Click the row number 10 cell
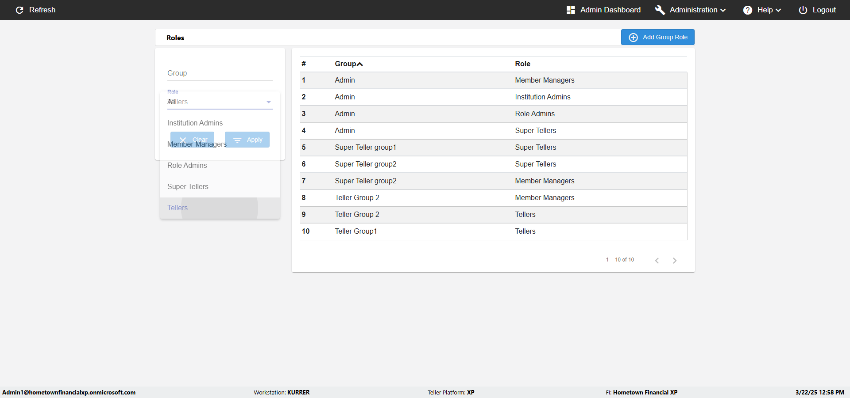Image resolution: width=850 pixels, height=398 pixels. 305,231
